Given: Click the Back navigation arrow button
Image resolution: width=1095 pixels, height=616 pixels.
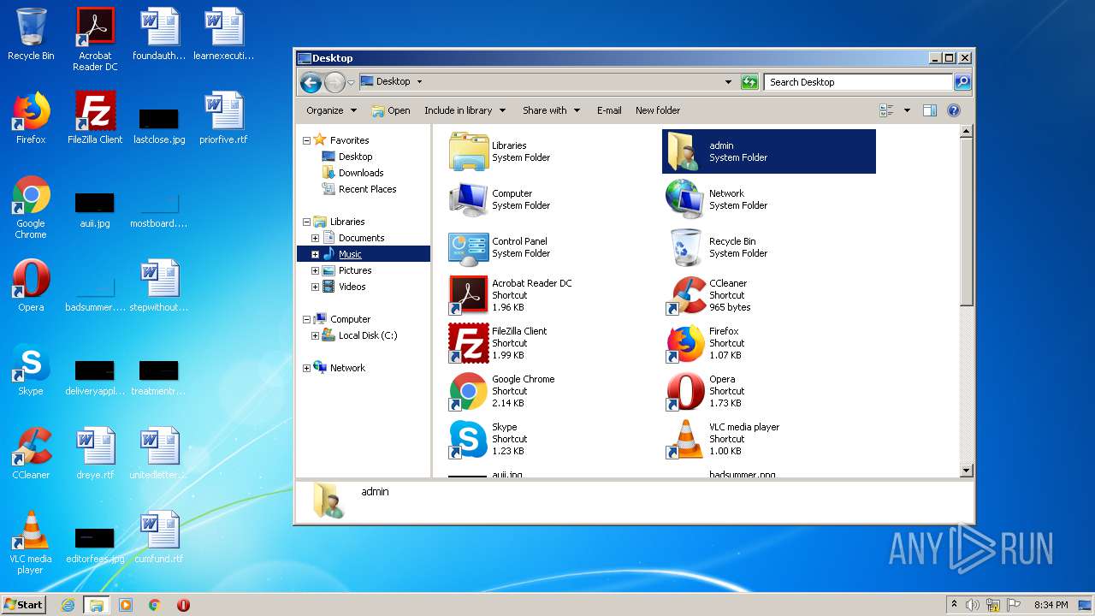Looking at the screenshot, I should pos(311,82).
